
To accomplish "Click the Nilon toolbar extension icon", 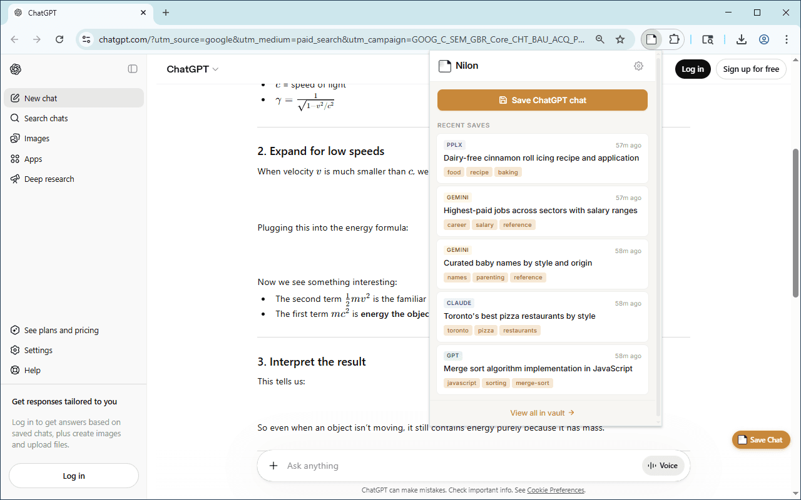I will click(x=651, y=39).
